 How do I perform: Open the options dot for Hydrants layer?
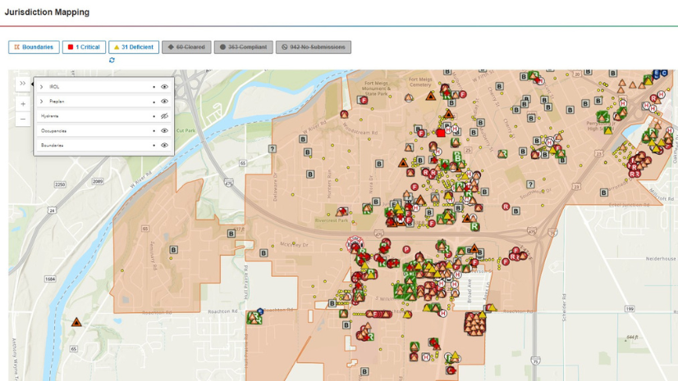154,116
